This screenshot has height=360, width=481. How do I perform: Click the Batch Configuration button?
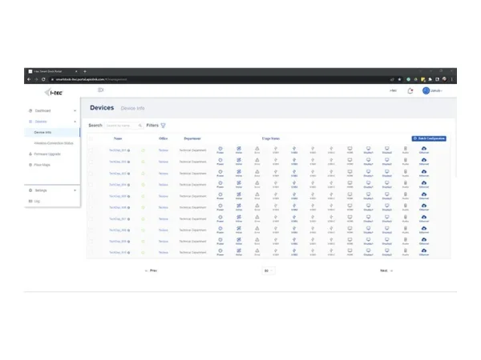tap(429, 138)
